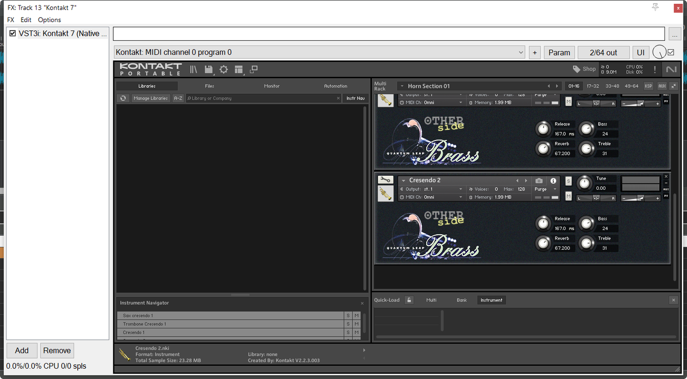Viewport: 687px width, 379px height.
Task: Select next preset for Cresendo 2
Action: 526,181
